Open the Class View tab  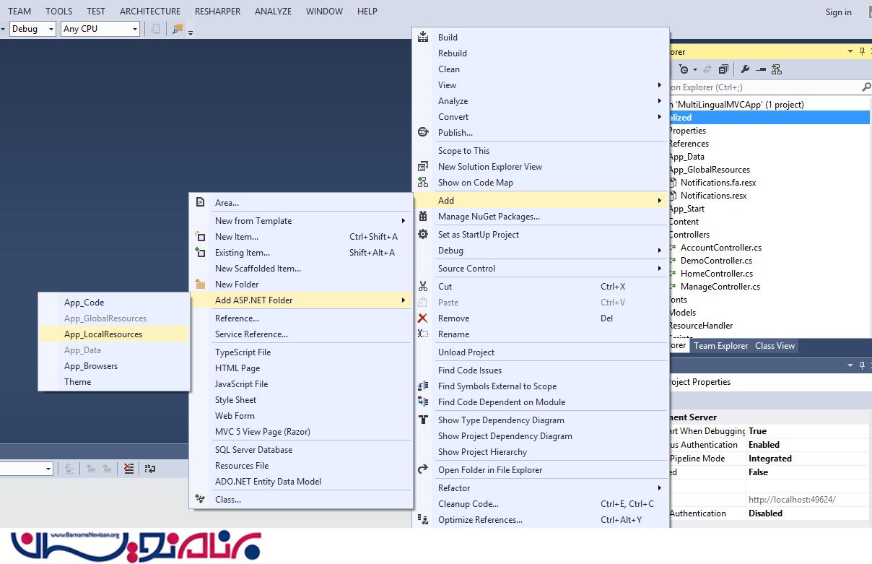click(775, 346)
